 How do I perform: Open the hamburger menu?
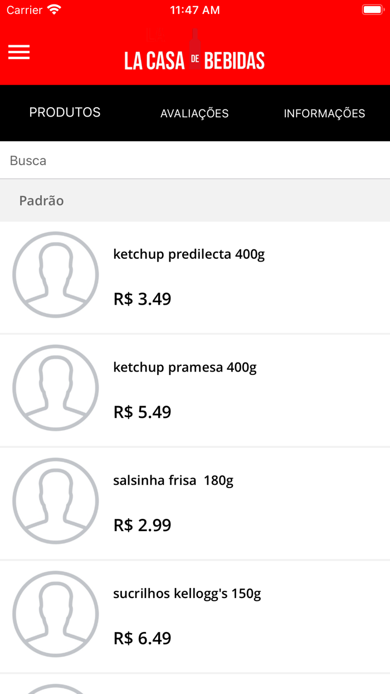[19, 52]
